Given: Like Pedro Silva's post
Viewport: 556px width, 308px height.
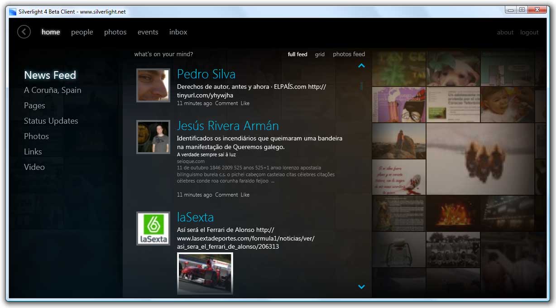Looking at the screenshot, I should click(x=245, y=103).
